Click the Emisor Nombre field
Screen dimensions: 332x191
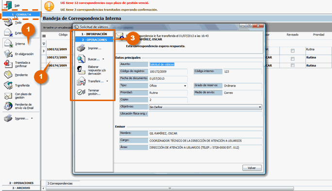pyautogui.click(x=205, y=134)
